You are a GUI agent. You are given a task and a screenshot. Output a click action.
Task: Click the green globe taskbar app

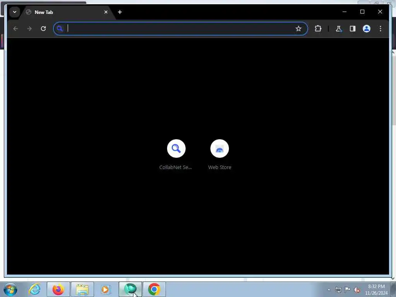130,289
